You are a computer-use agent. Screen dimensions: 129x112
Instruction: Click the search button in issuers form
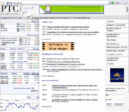[109, 105]
